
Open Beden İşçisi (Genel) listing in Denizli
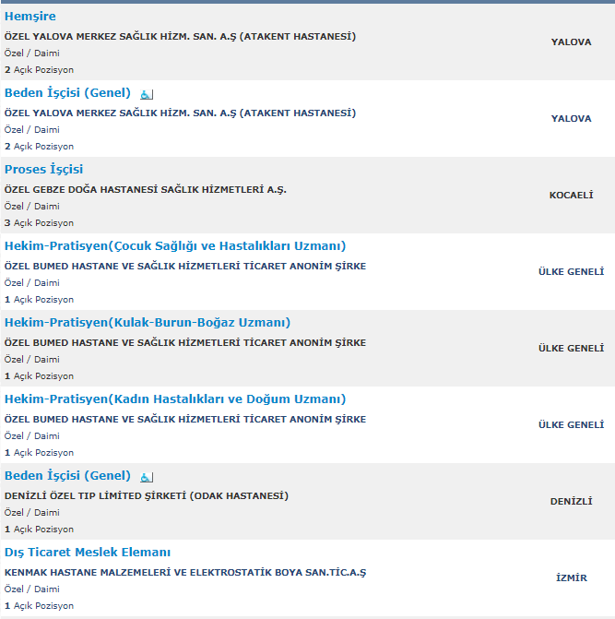coord(67,476)
